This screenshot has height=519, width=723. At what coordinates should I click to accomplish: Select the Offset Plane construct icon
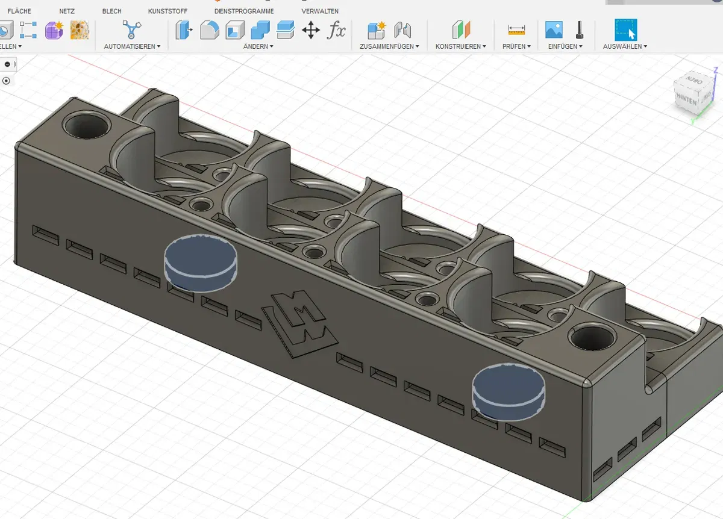point(461,30)
